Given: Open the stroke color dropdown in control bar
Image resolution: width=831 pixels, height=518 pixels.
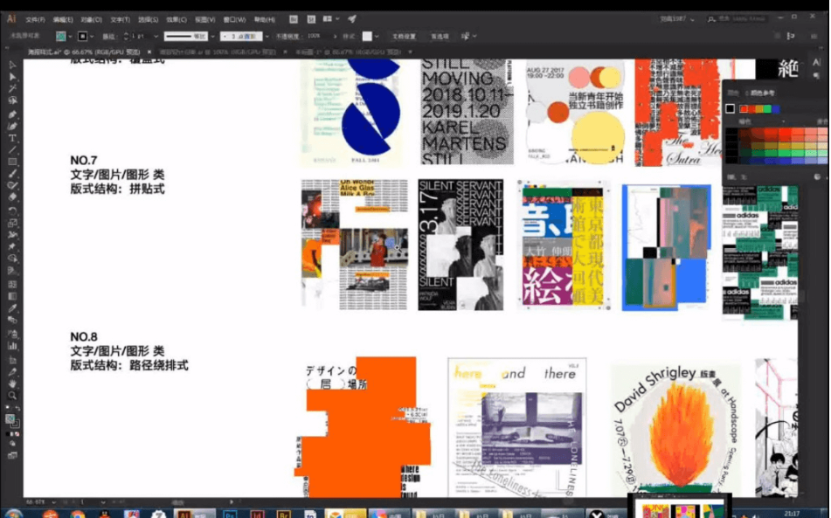Looking at the screenshot, I should 93,36.
